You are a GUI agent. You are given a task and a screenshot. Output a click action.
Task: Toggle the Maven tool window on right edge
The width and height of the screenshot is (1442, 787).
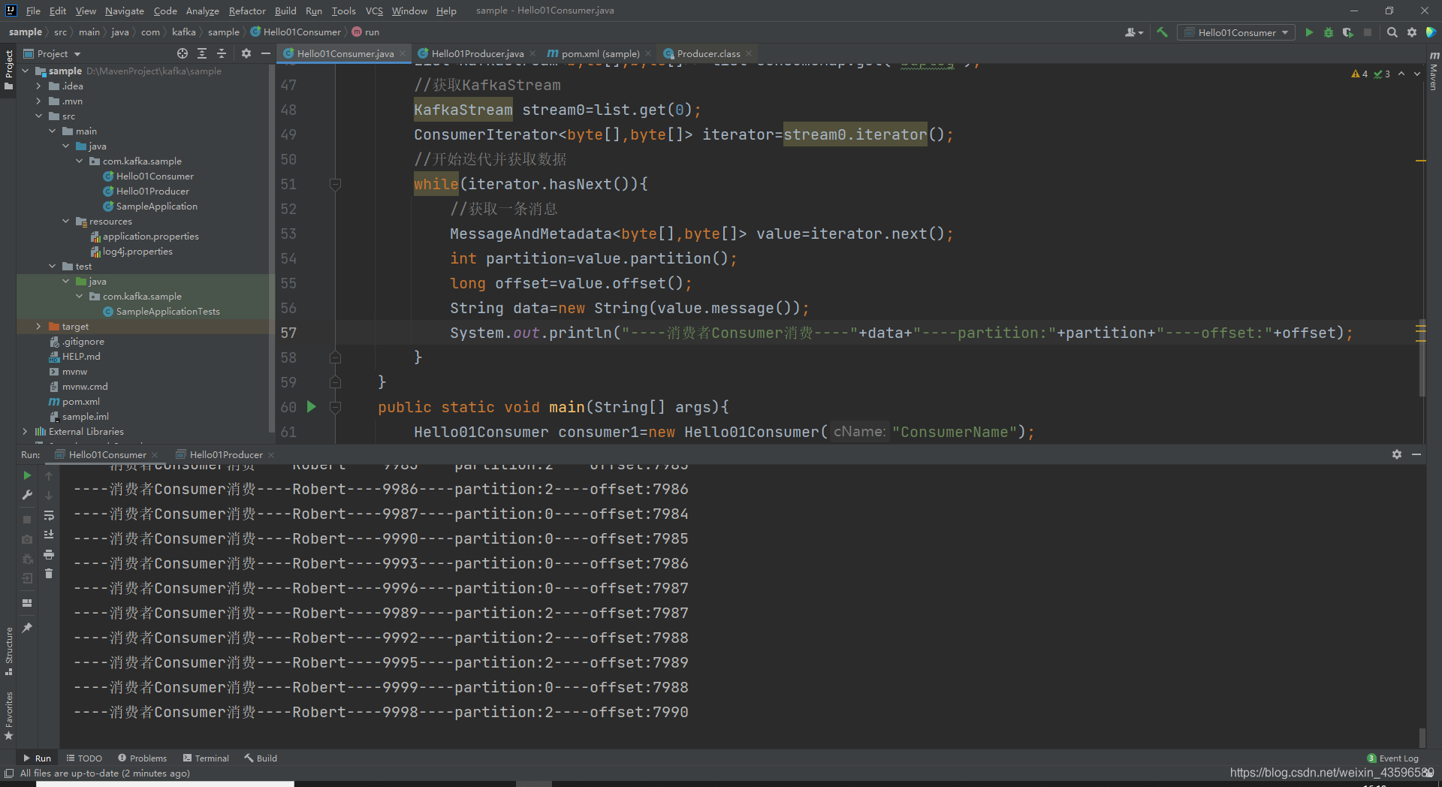coord(1434,71)
